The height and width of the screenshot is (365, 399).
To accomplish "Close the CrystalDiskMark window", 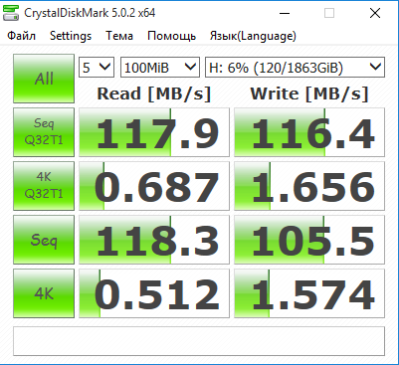I will tap(375, 13).
